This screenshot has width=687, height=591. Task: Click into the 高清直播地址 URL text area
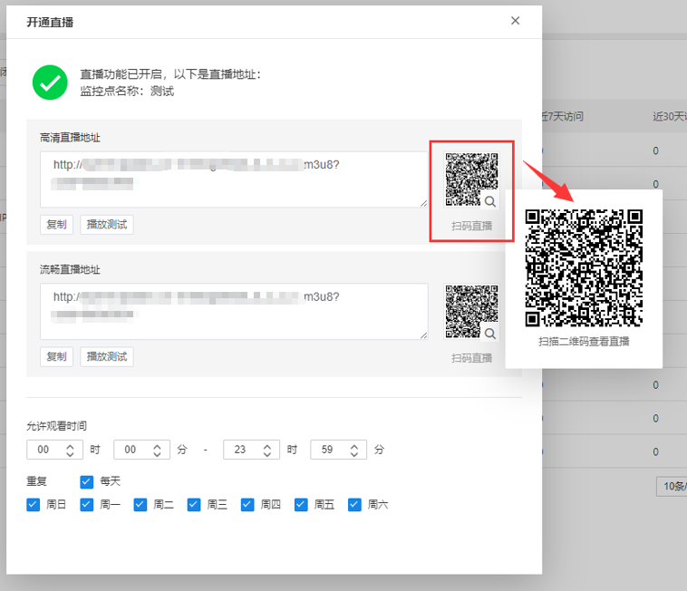234,179
